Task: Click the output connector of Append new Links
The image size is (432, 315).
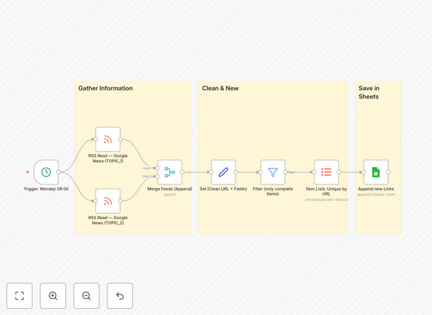Action: click(388, 172)
